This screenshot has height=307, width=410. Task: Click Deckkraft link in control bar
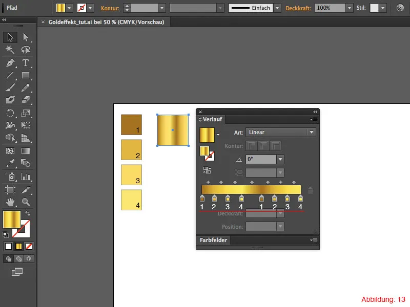[x=298, y=8]
